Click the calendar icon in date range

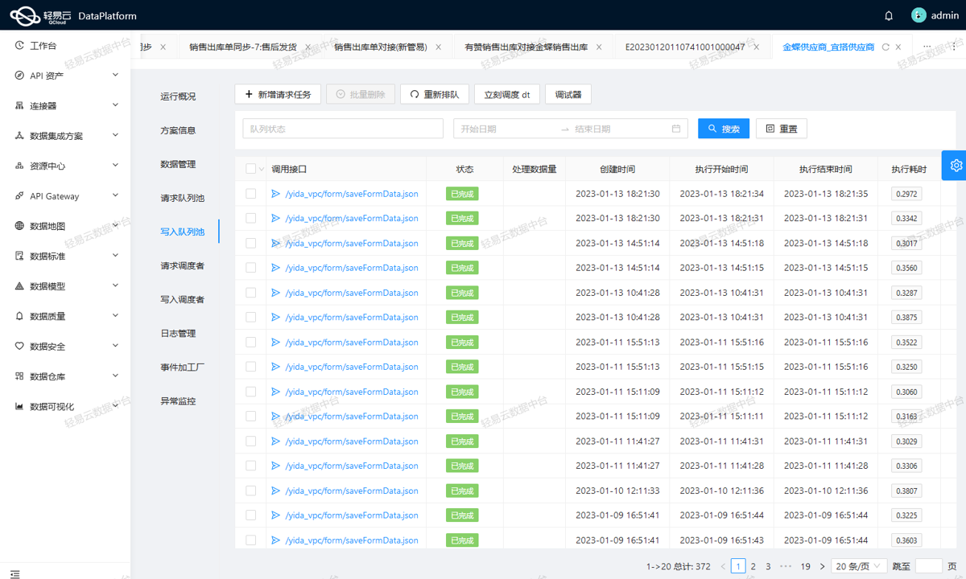click(676, 129)
